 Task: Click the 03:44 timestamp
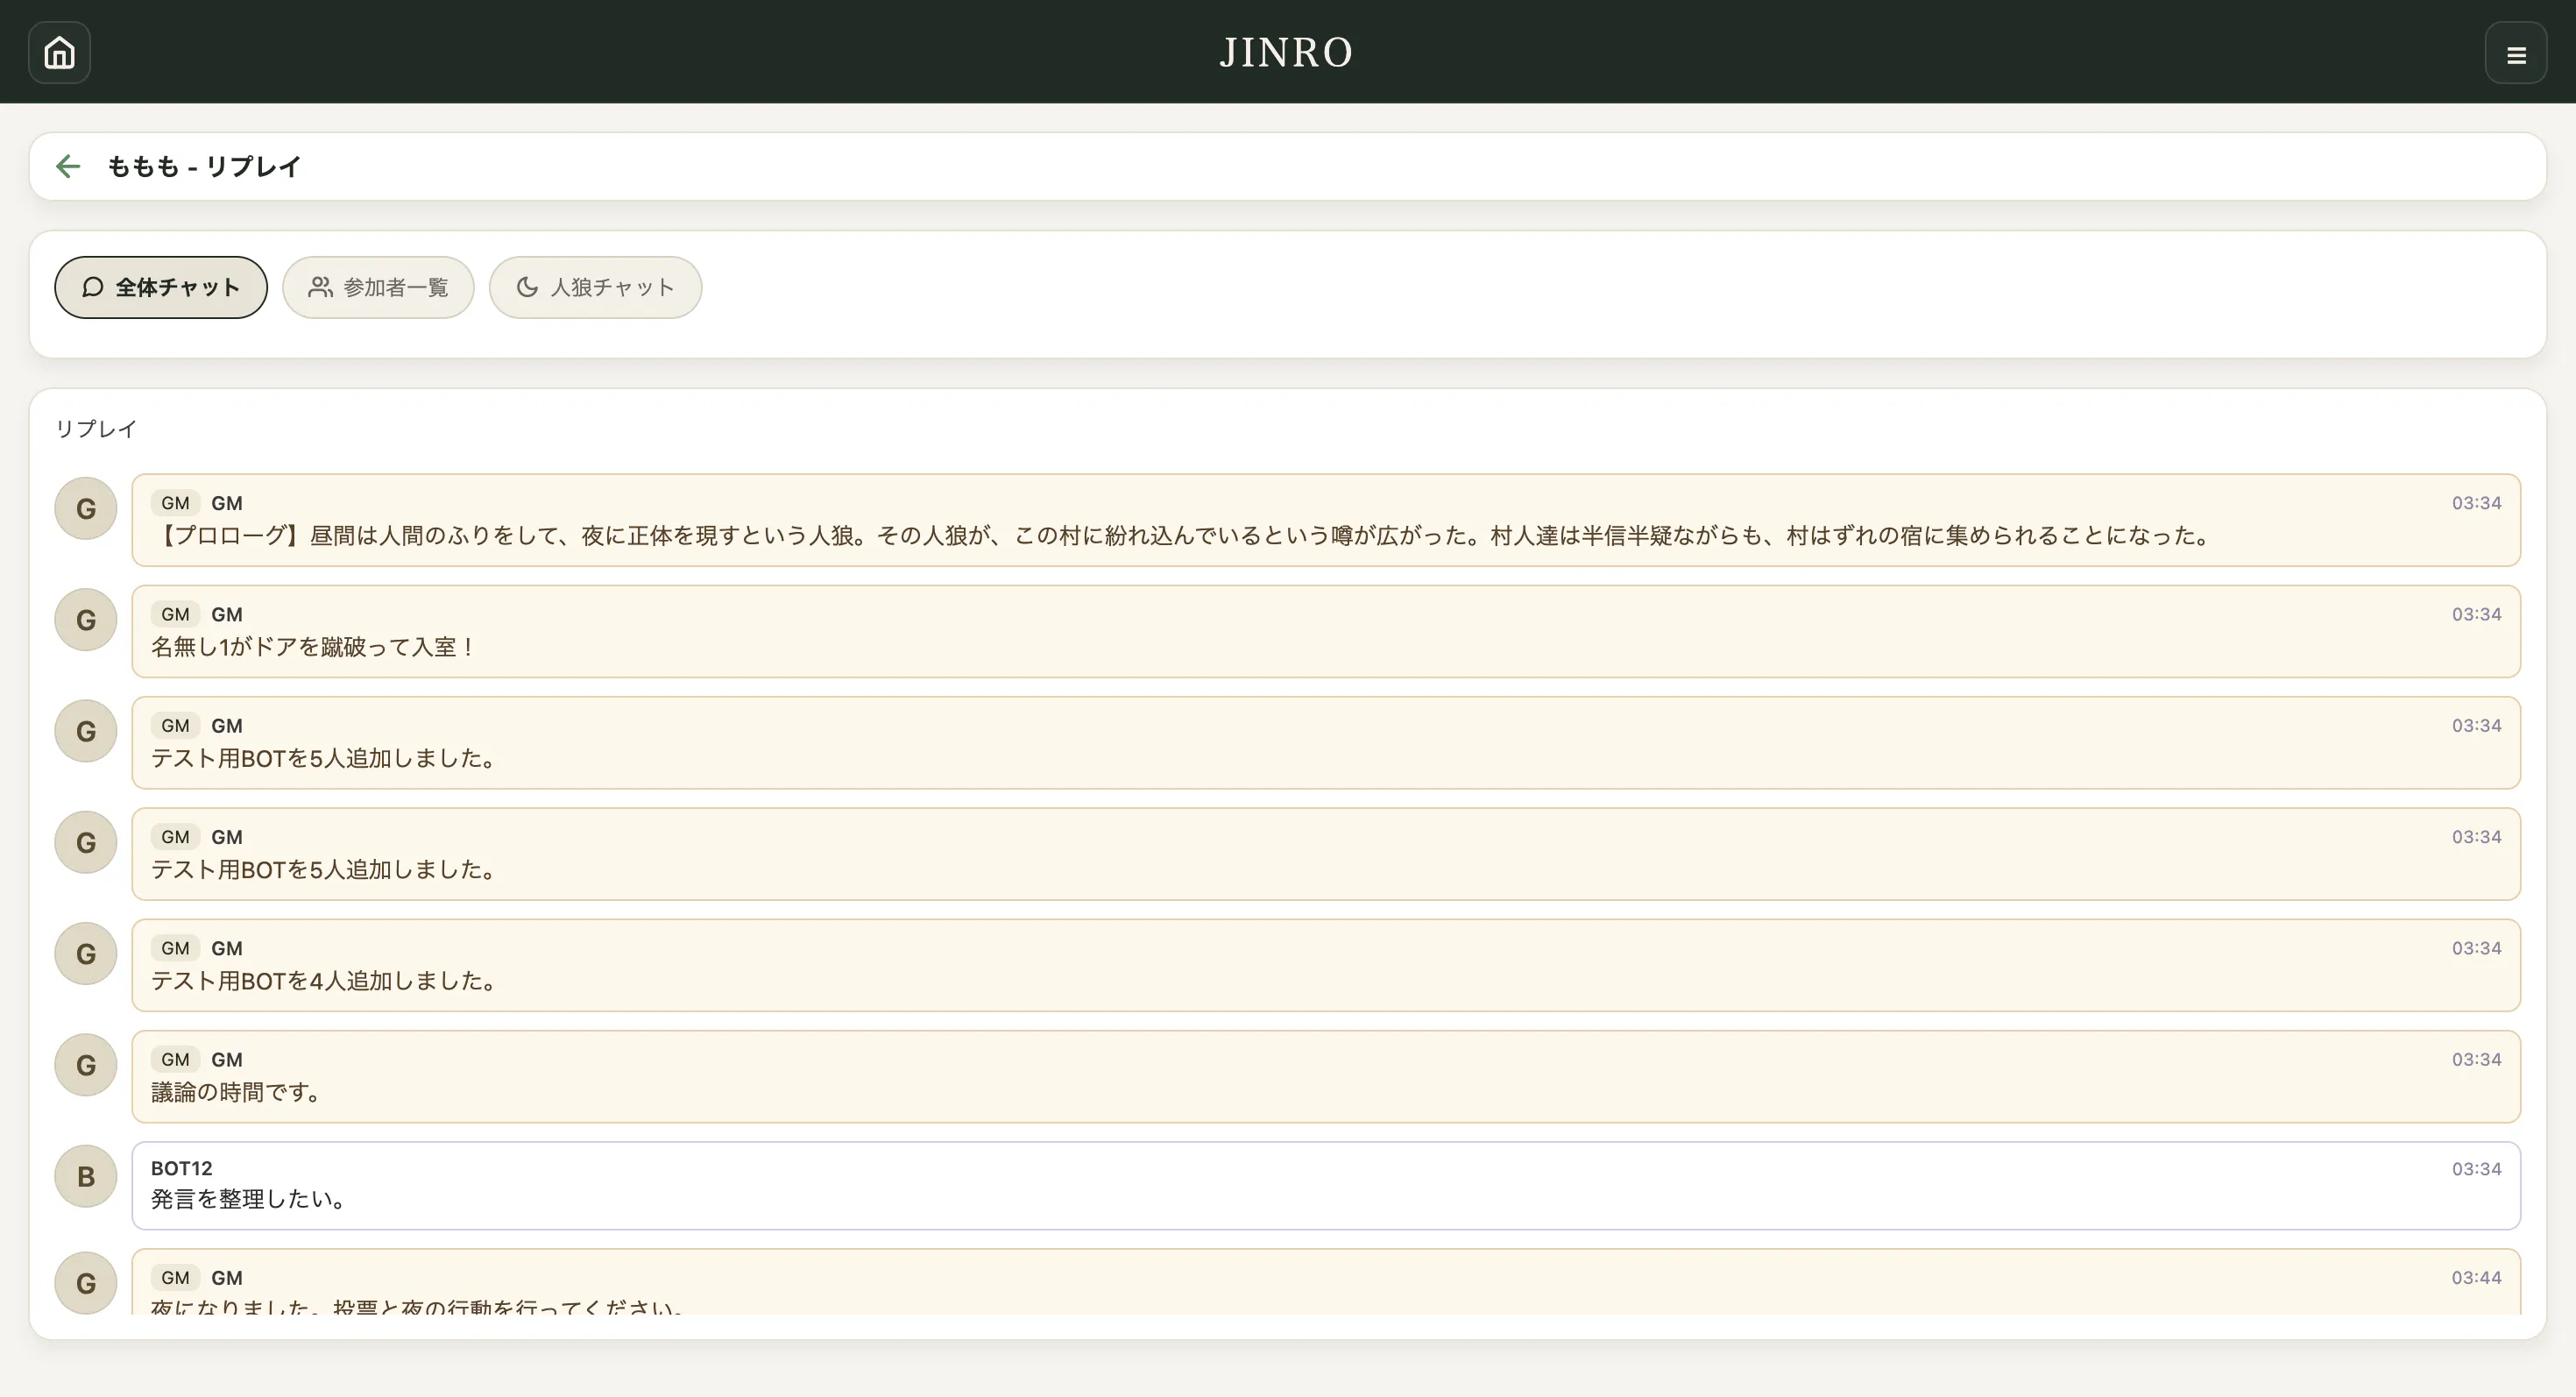[2475, 1278]
